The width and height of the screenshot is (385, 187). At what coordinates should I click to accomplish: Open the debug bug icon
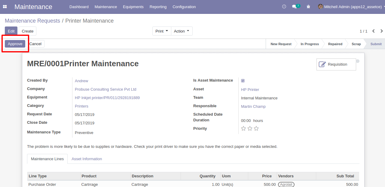point(308,7)
